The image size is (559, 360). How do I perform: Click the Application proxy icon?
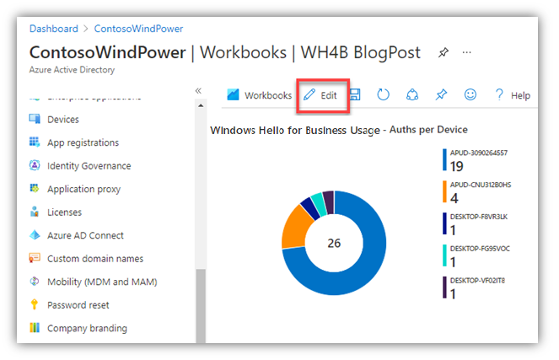35,188
